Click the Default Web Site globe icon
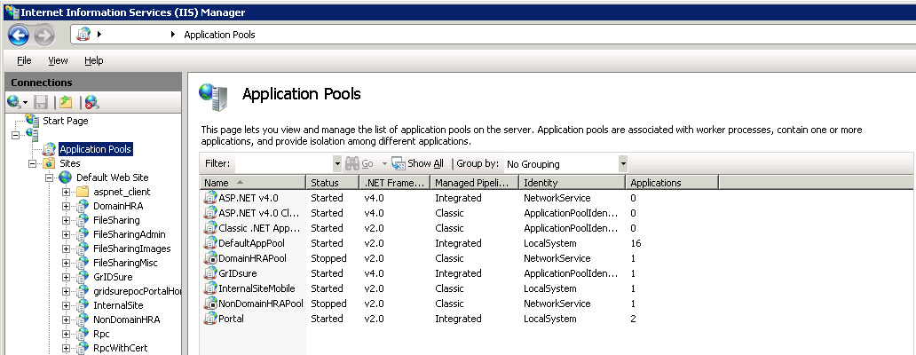This screenshot has width=916, height=355. click(x=66, y=177)
